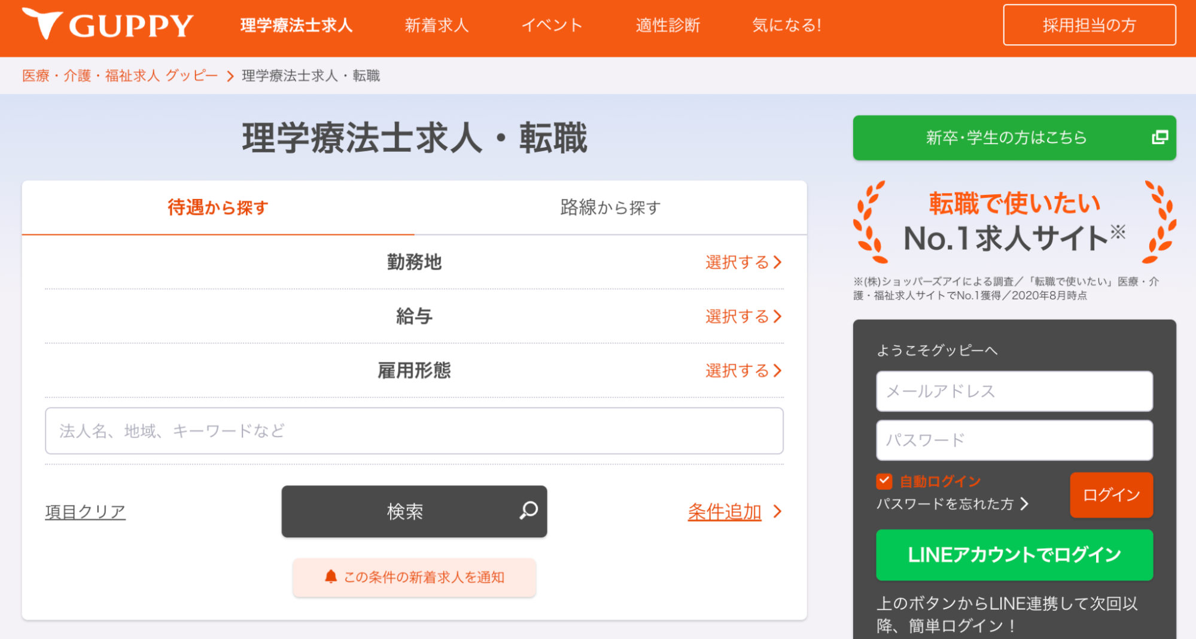Expand the 雇用形態 selection
The image size is (1196, 639).
click(744, 371)
